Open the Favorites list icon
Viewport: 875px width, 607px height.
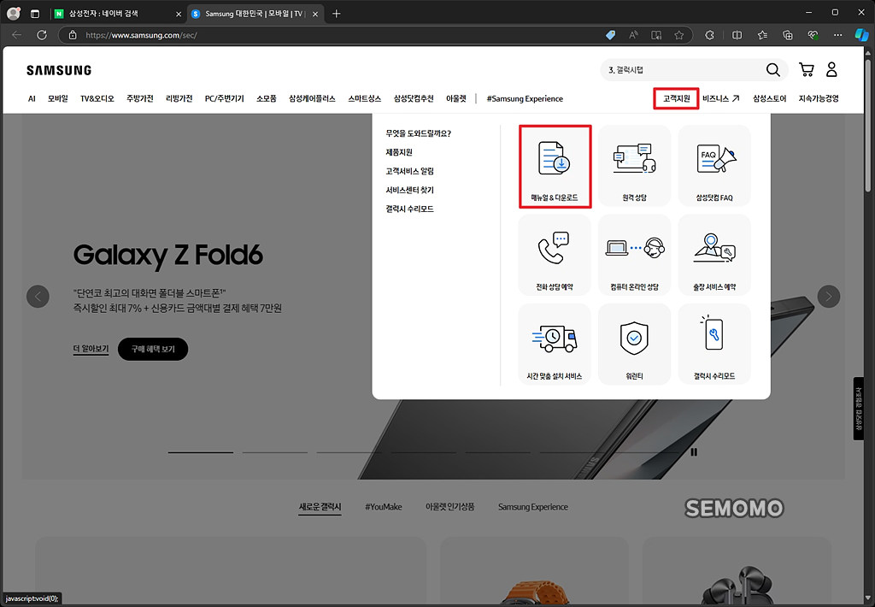click(x=762, y=34)
